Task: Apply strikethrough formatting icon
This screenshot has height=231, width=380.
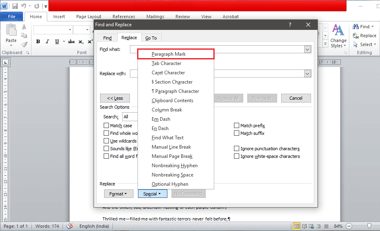Action: [71, 42]
